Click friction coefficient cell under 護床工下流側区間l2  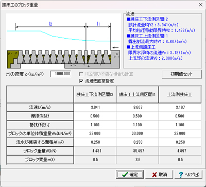(x=95, y=116)
